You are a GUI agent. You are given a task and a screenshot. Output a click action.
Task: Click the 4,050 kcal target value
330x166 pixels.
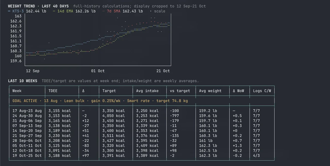[114, 116]
